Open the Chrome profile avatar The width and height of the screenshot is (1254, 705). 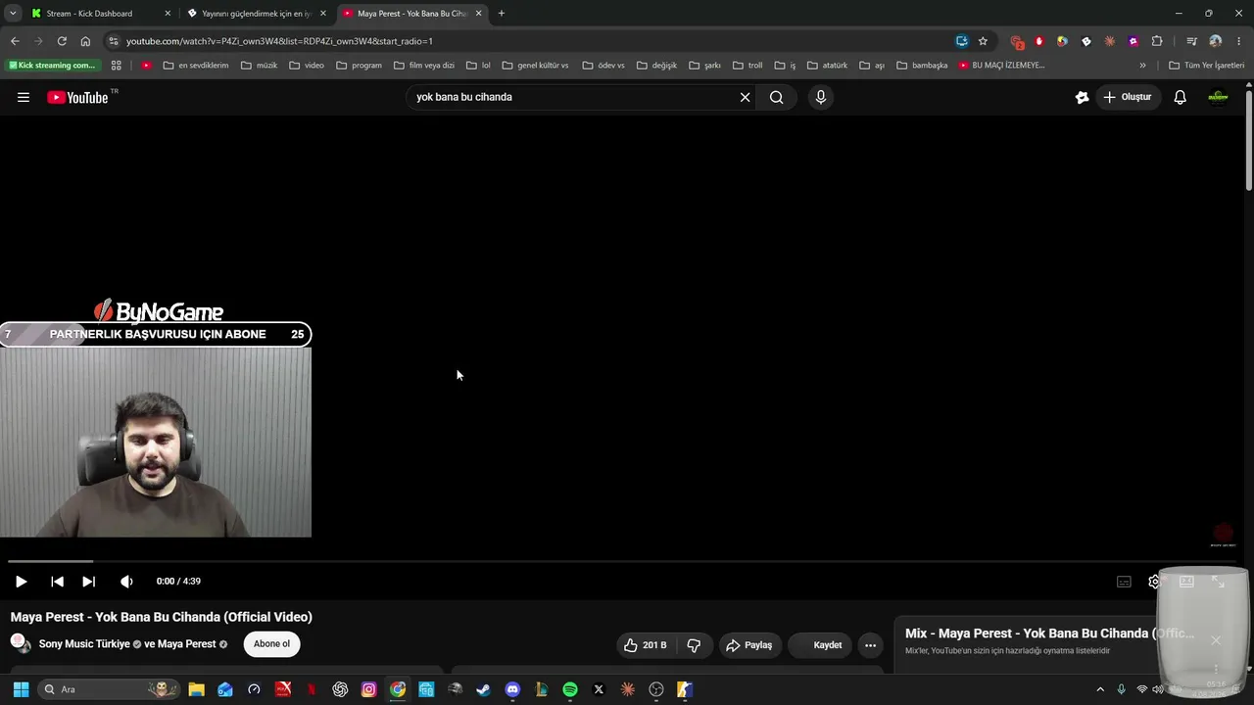click(1216, 41)
